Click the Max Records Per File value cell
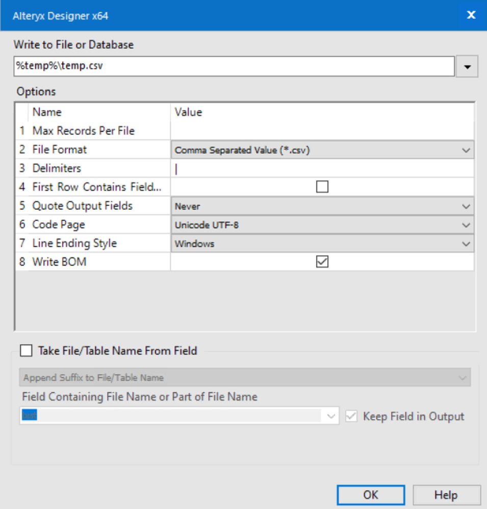This screenshot has width=487, height=509. pos(322,131)
